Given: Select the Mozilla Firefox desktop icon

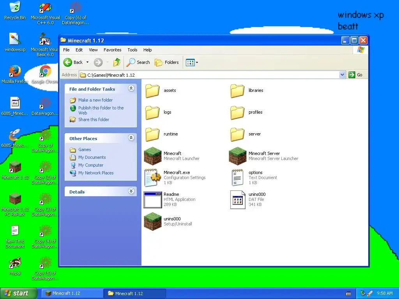Looking at the screenshot, I should pyautogui.click(x=15, y=74).
